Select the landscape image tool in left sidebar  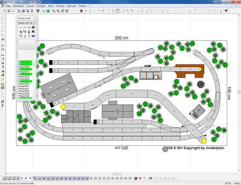(2, 88)
